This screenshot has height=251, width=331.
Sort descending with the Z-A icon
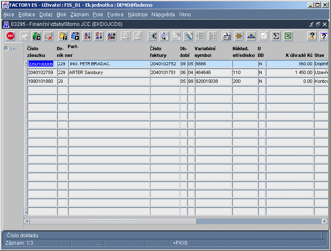tap(99, 36)
